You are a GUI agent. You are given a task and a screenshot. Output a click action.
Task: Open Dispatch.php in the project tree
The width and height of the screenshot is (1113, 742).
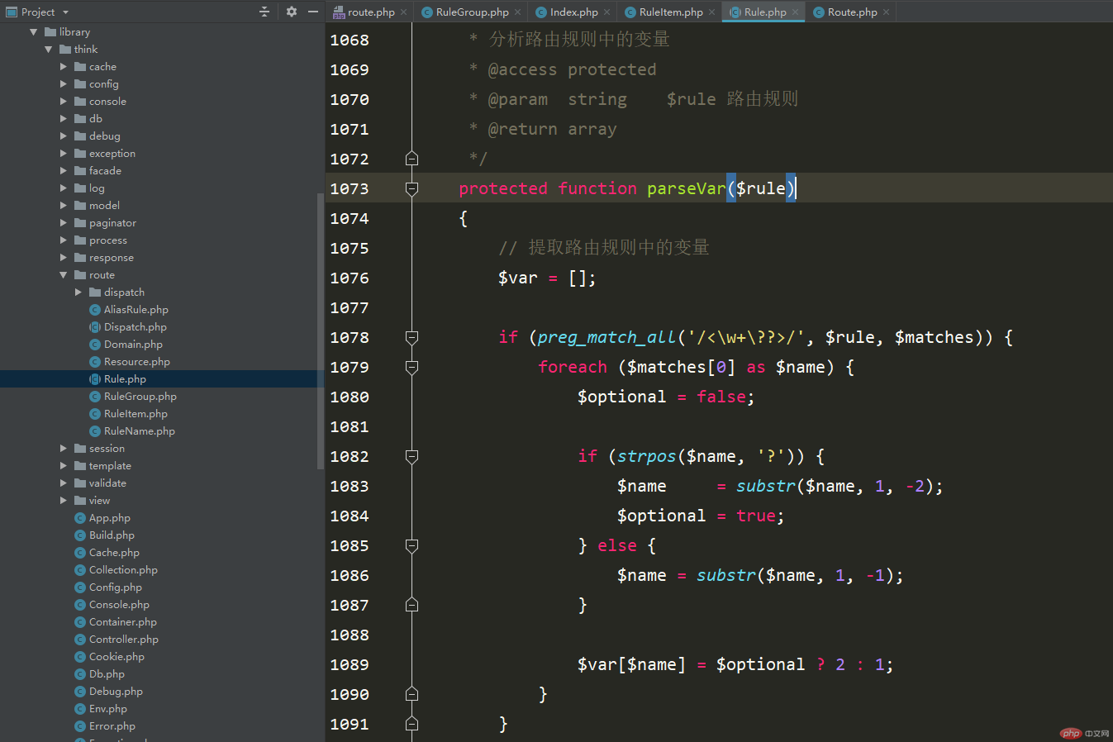pos(135,327)
